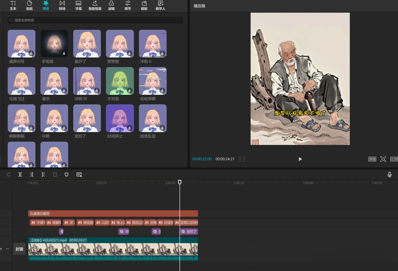Select the 难受就 subtitle clip
The height and width of the screenshot is (271, 398).
[85, 222]
